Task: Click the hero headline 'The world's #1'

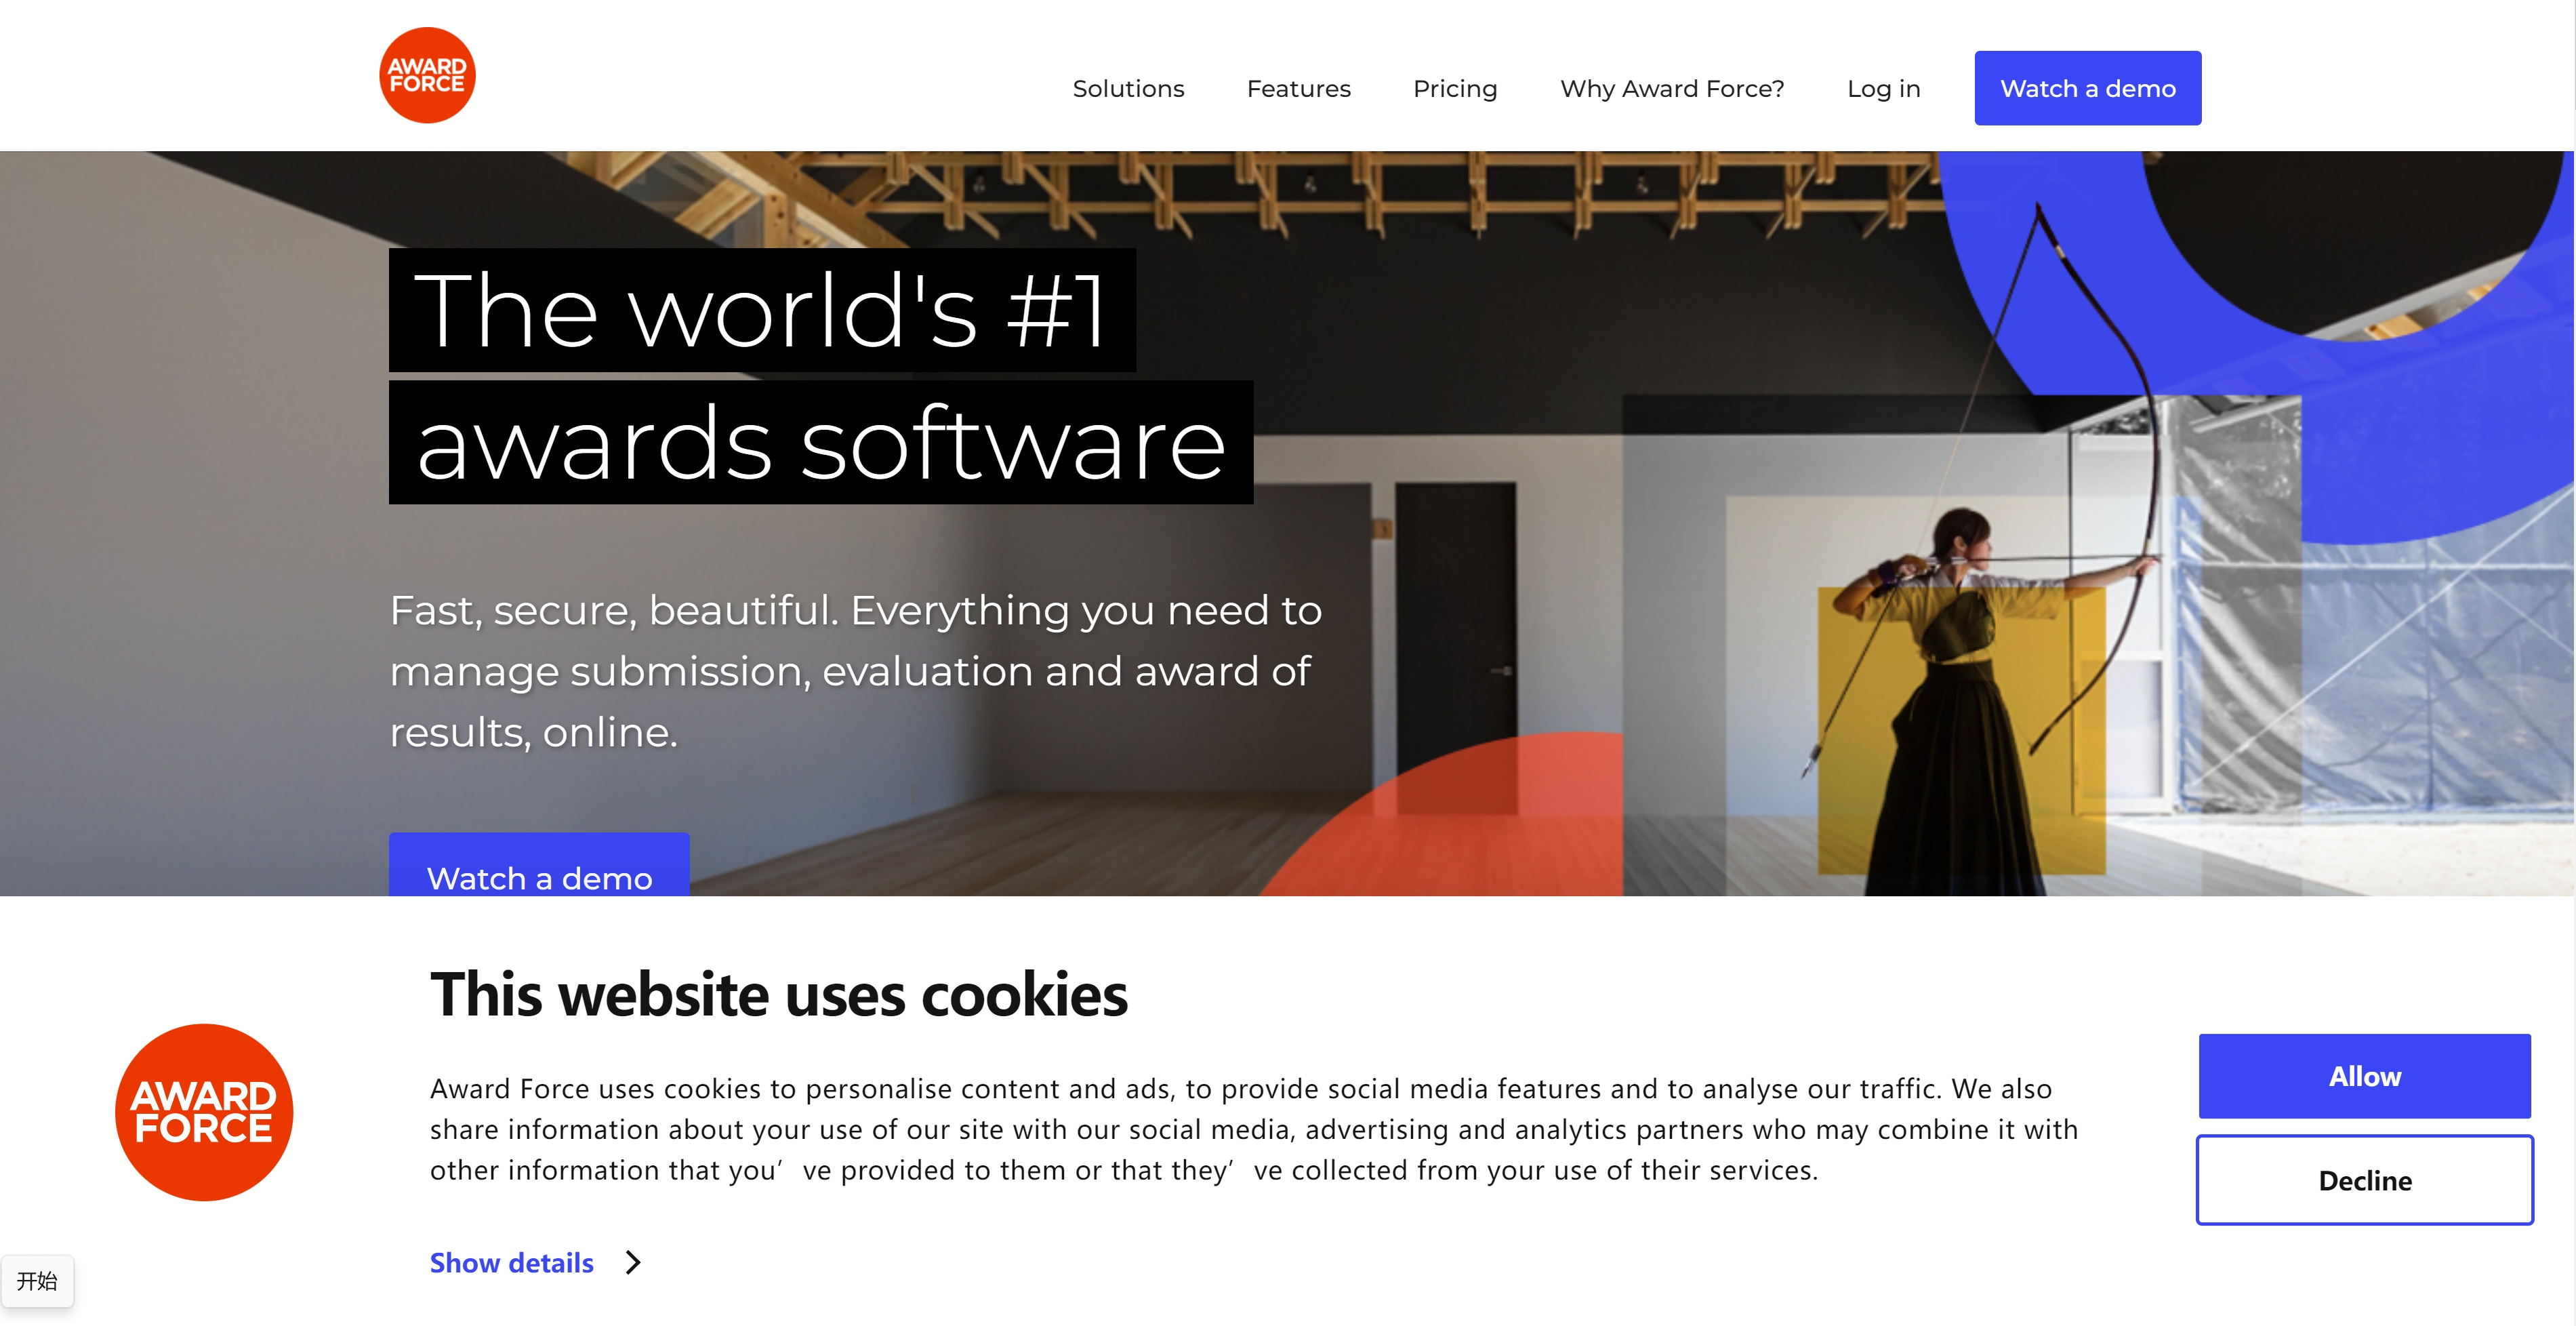Action: [x=761, y=311]
